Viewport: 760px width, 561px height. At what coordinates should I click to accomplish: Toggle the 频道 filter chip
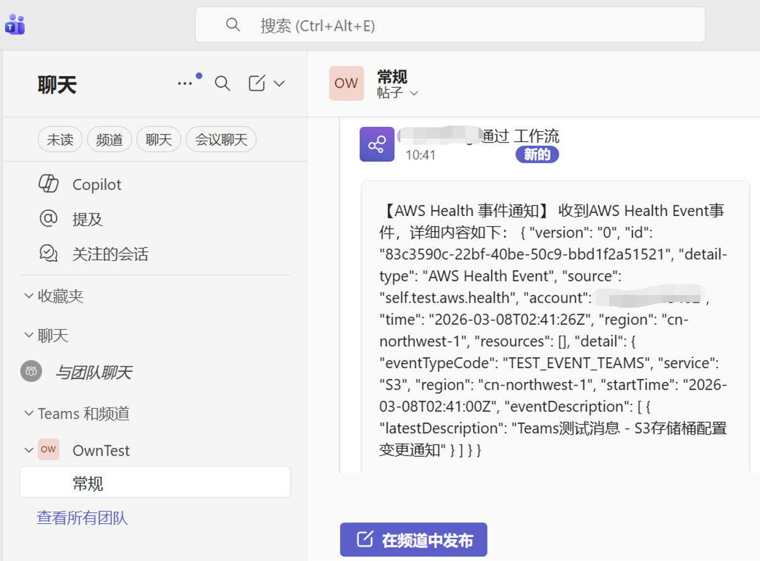[x=109, y=139]
